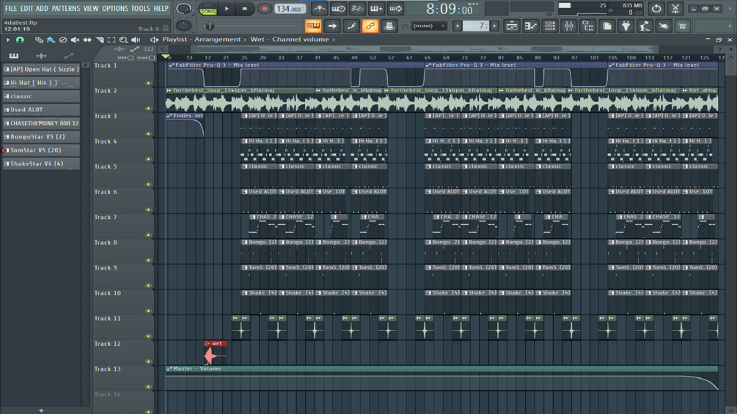
Task: Open the PATTERNS menu
Action: (x=66, y=9)
